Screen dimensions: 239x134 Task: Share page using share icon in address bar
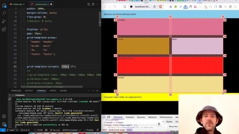155,7
